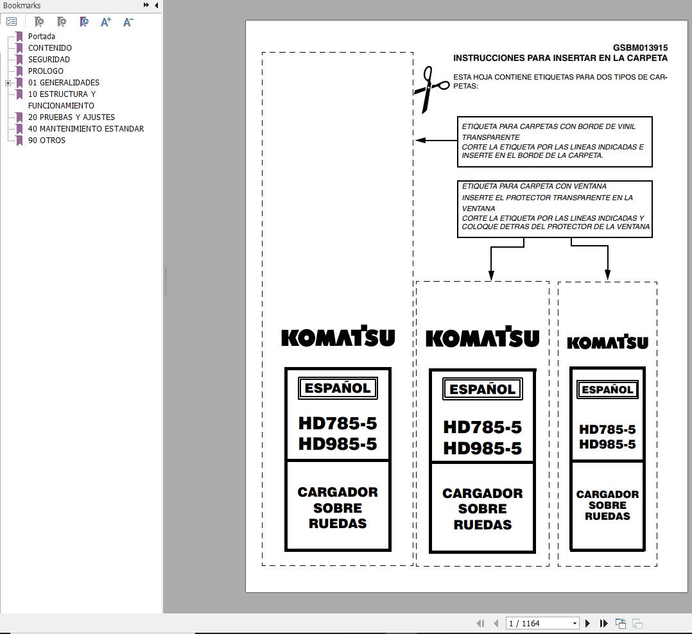Open 10 ESTRUCTURA Y FUNCIONAMIENTO bookmark

62,99
